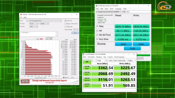The width and height of the screenshot is (175, 98).
Task: Uncheck the 4K test in AS SSD
Action: tap(97, 31)
